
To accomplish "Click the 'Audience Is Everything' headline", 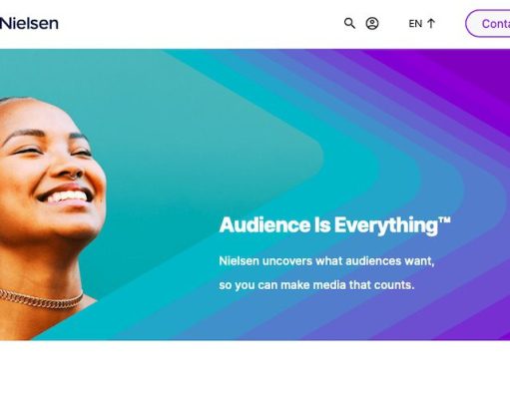I will [334, 225].
